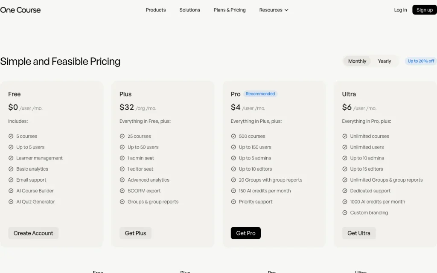Click the One Course logo
Image resolution: width=437 pixels, height=273 pixels.
tap(20, 10)
